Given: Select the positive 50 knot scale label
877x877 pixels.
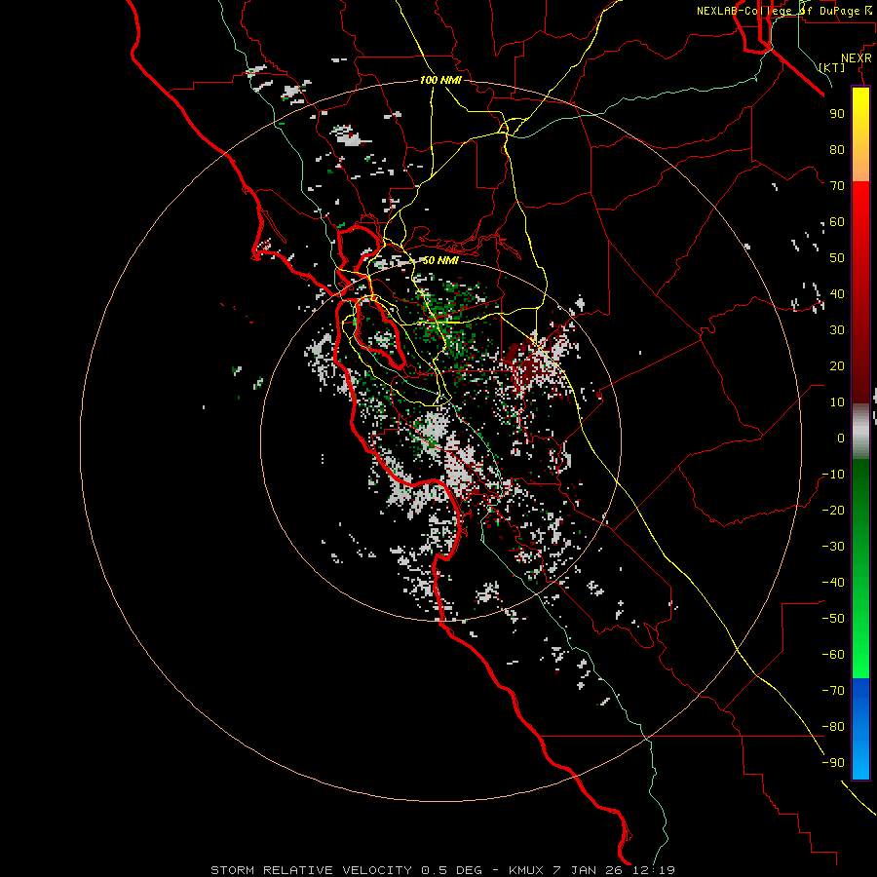Looking at the screenshot, I should click(837, 258).
